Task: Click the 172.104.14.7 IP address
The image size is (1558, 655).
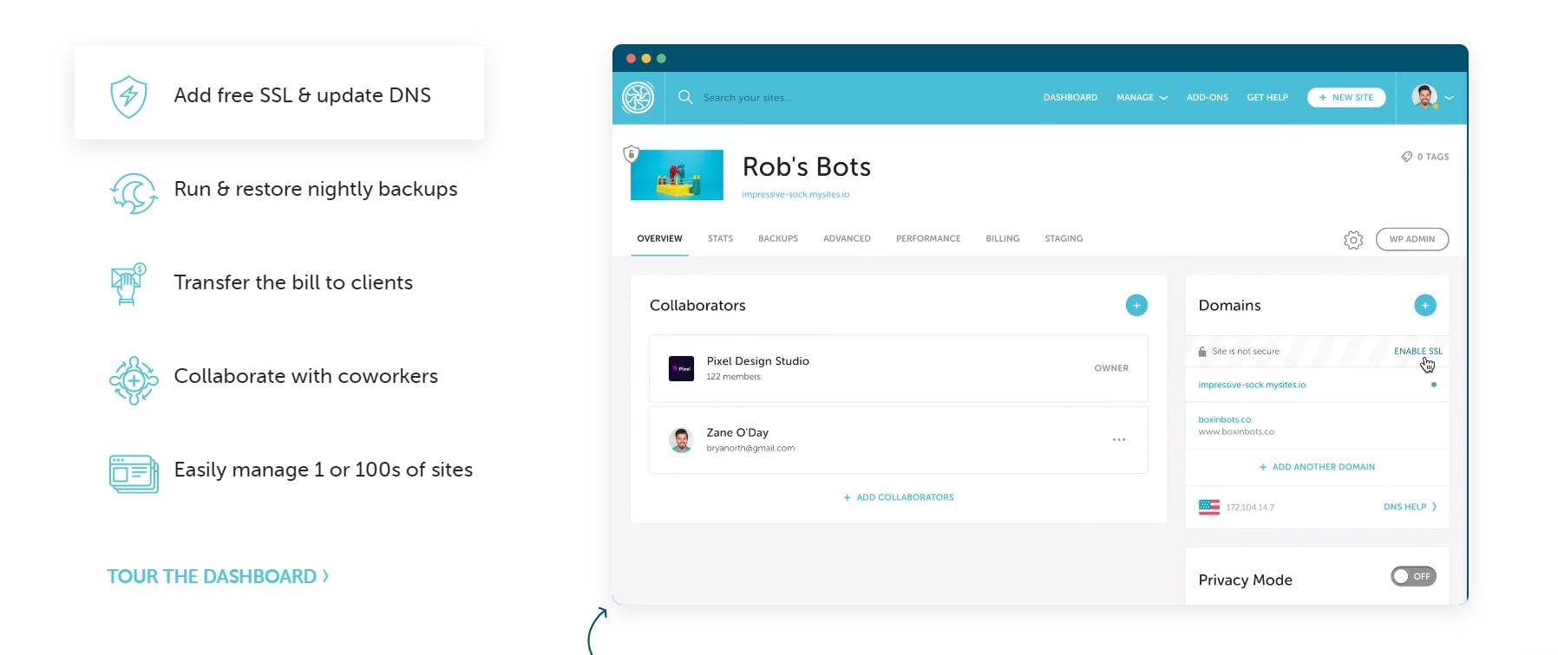Action: coord(1250,508)
